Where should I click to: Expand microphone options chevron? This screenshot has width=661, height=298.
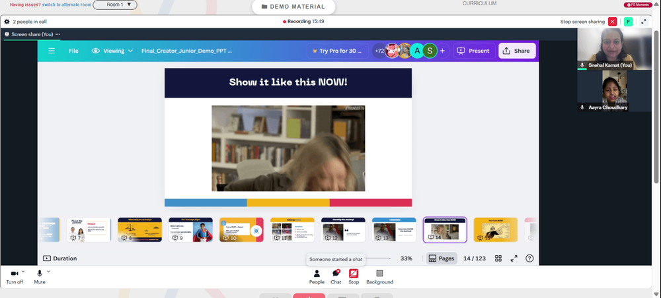click(x=48, y=272)
